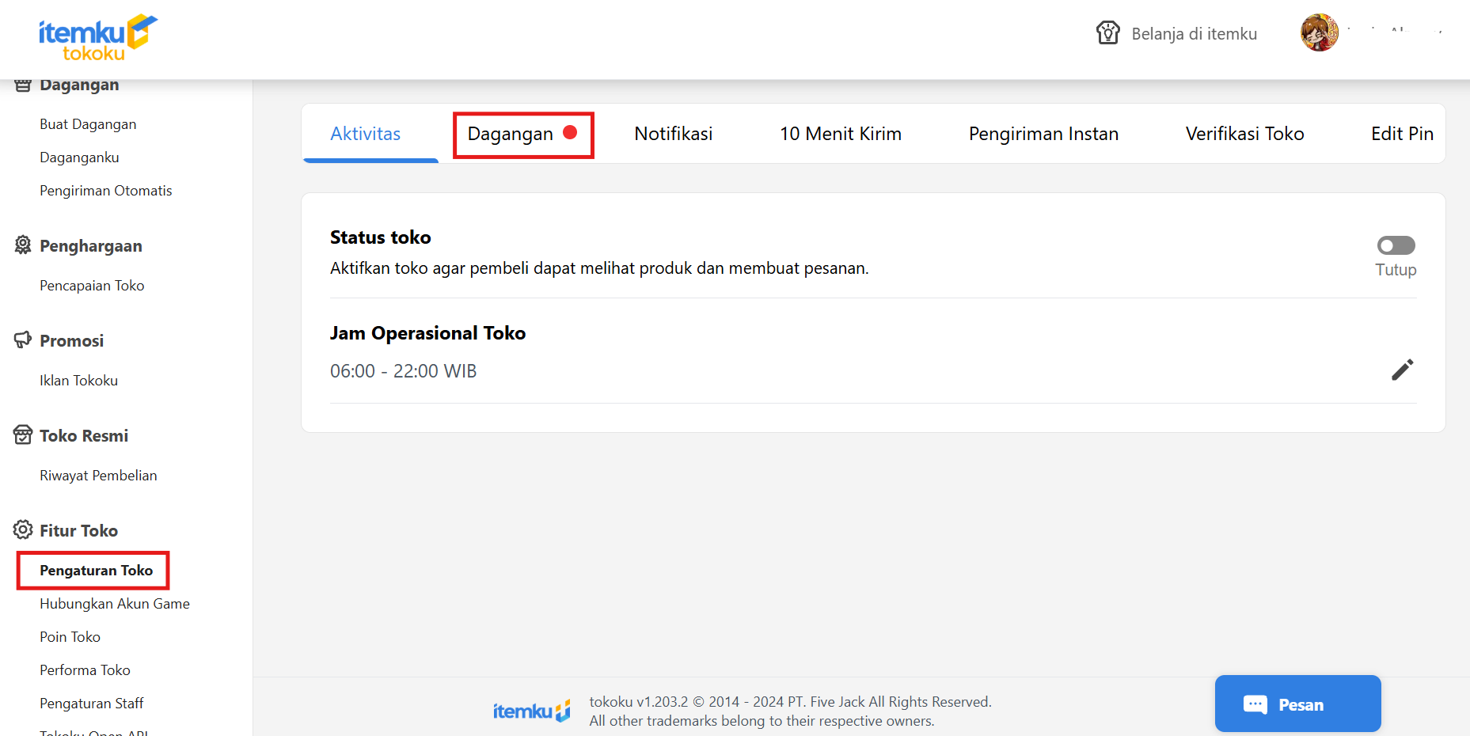The height and width of the screenshot is (736, 1470).
Task: Open the Notifikasi tab
Action: (673, 135)
